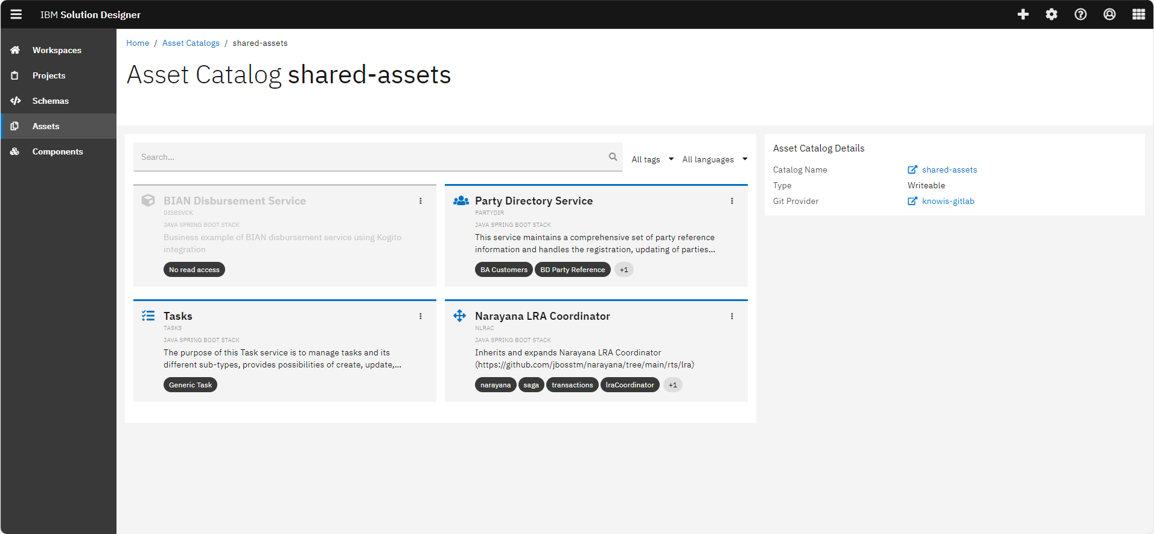Click external link icon beside shared-assets
1154x534 pixels.
pyautogui.click(x=913, y=170)
